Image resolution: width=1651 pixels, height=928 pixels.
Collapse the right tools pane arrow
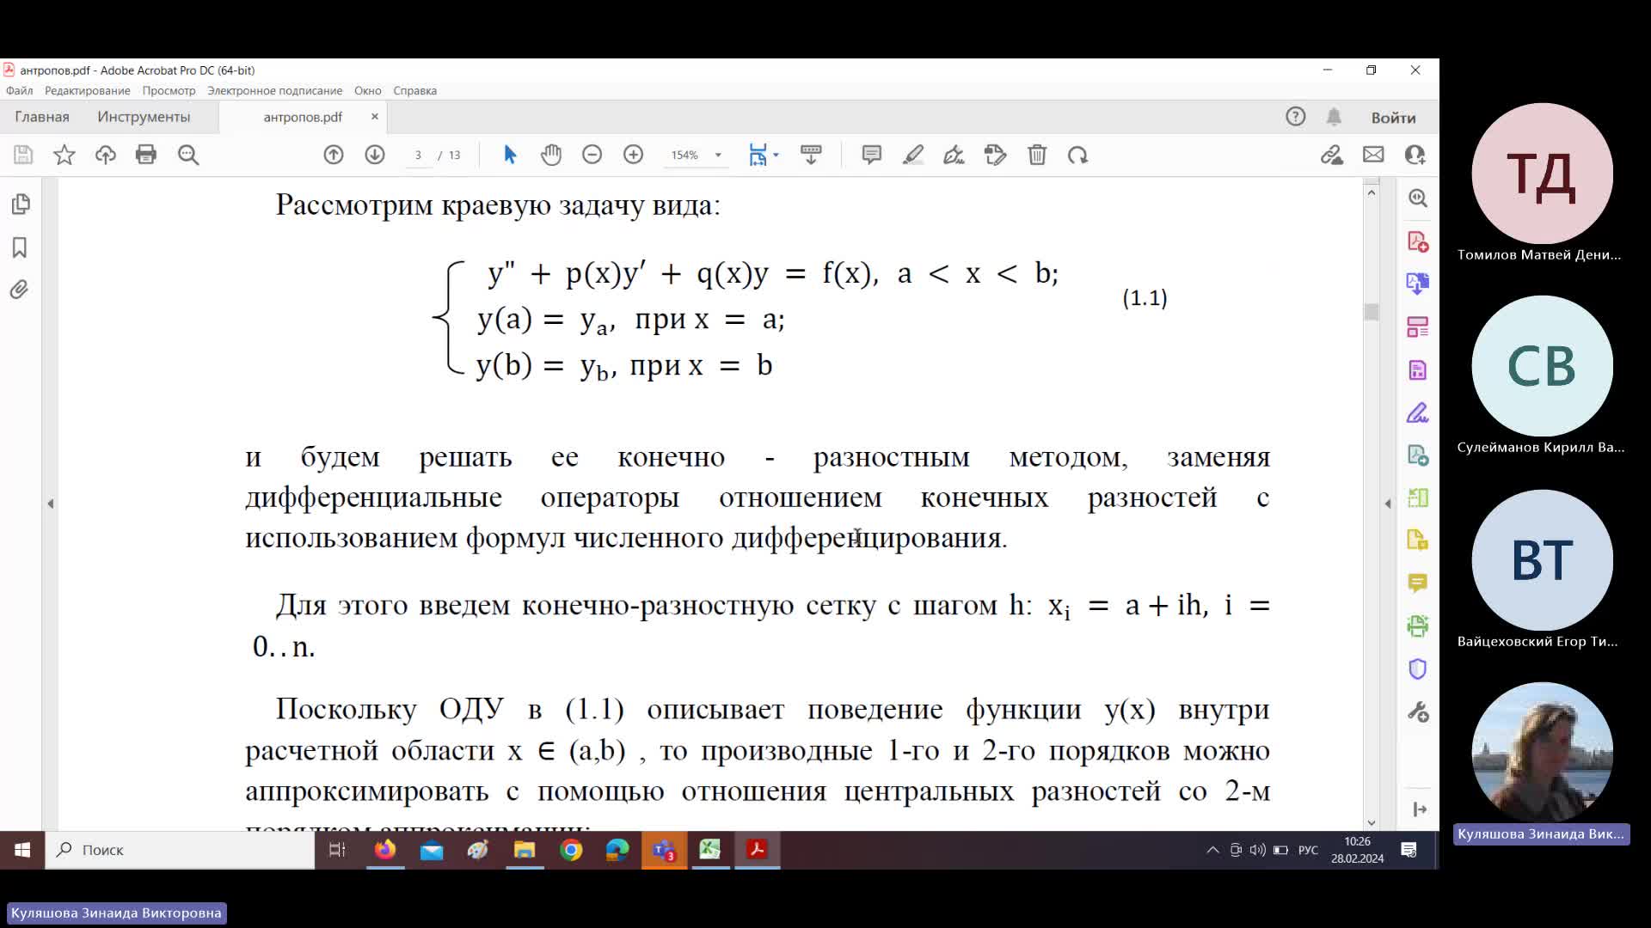1387,504
